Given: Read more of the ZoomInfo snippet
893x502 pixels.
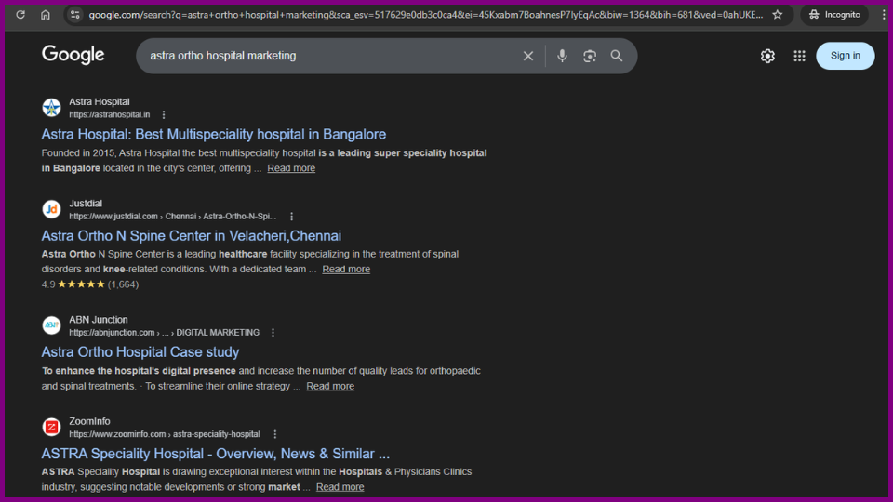Looking at the screenshot, I should pyautogui.click(x=340, y=487).
